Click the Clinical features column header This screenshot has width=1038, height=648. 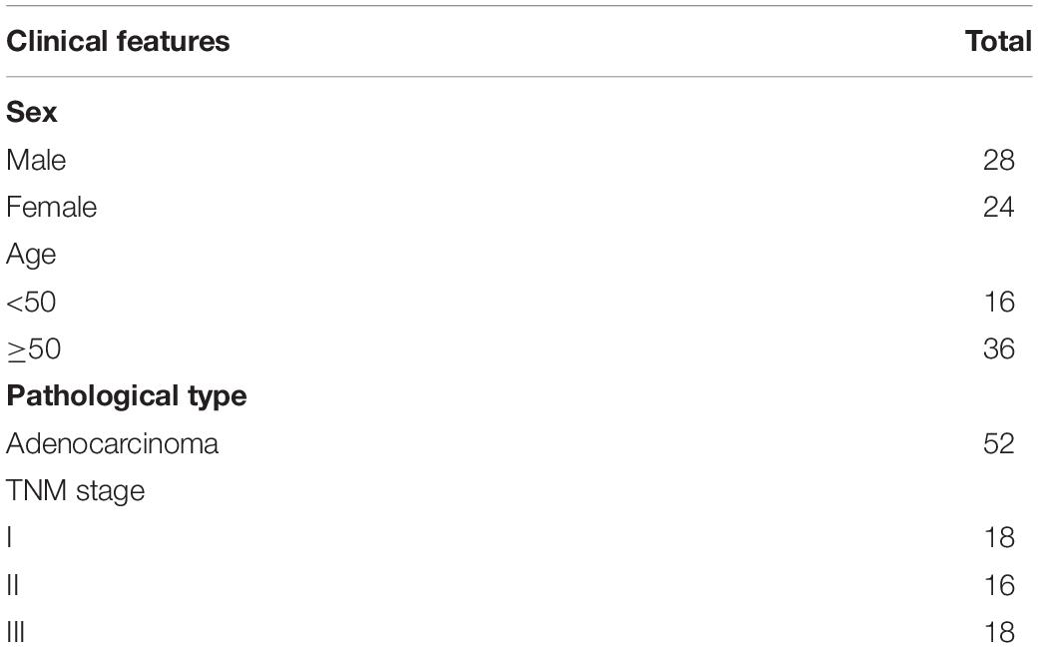[118, 42]
